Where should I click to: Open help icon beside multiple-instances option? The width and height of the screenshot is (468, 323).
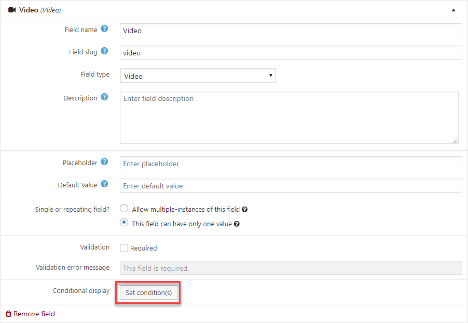click(x=245, y=210)
